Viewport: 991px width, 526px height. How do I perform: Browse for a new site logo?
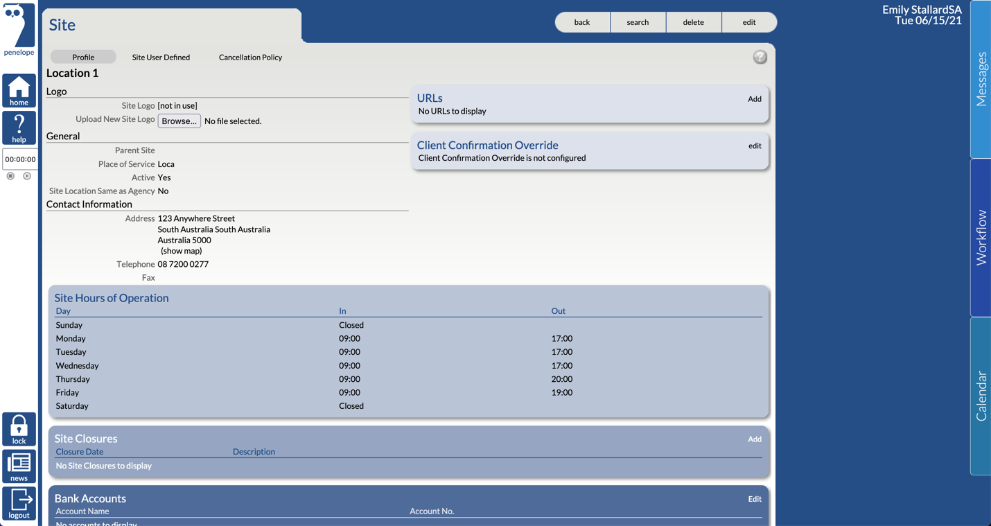pyautogui.click(x=179, y=121)
